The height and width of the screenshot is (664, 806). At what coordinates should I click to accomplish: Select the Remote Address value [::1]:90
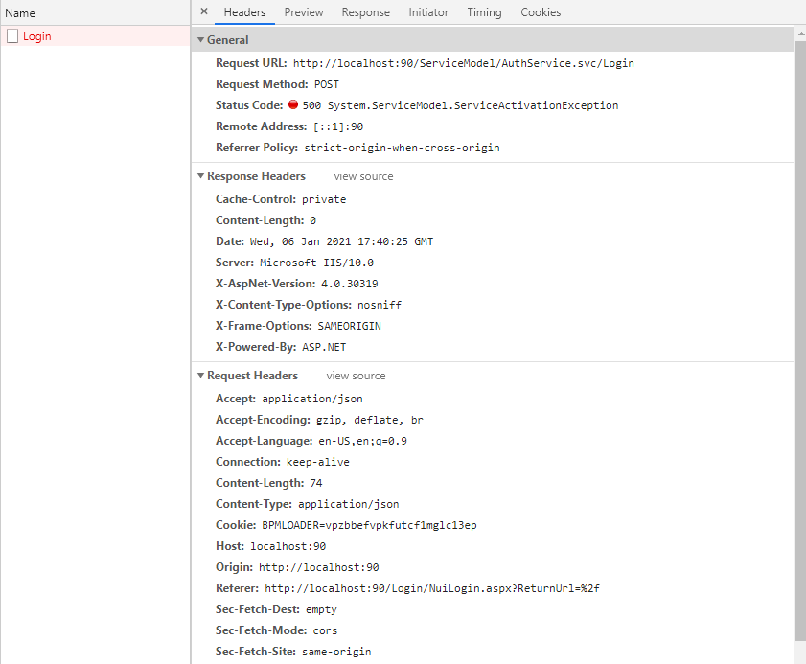338,126
